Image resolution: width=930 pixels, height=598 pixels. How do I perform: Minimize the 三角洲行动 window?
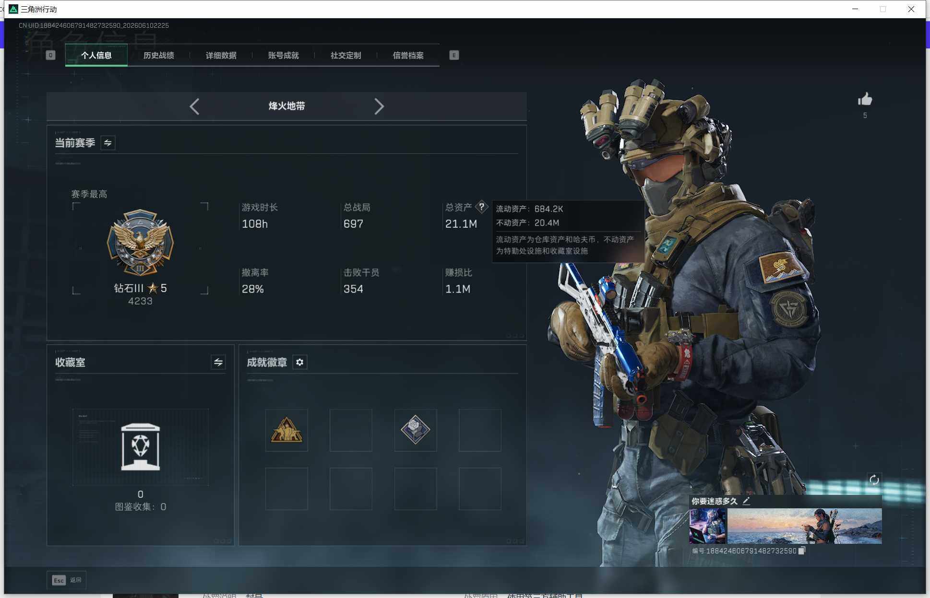(x=855, y=9)
